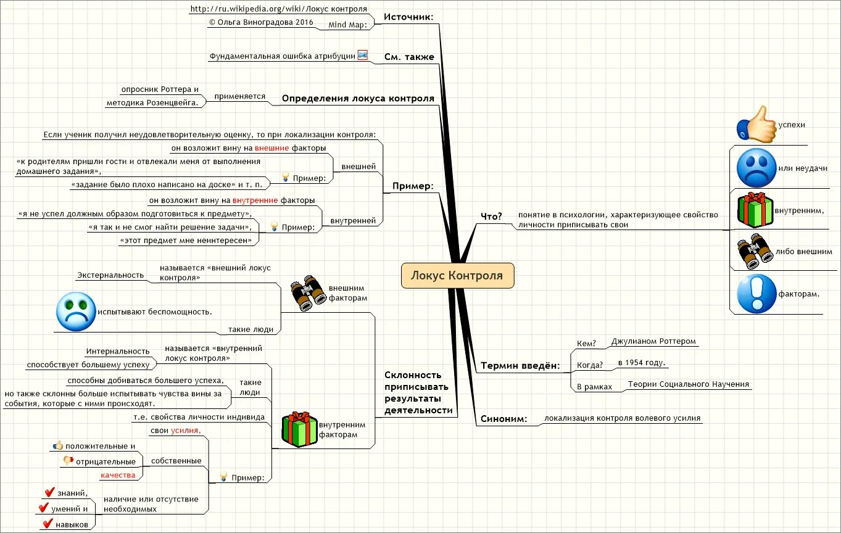Click называется «внешний локус контроля» node

[x=215, y=273]
